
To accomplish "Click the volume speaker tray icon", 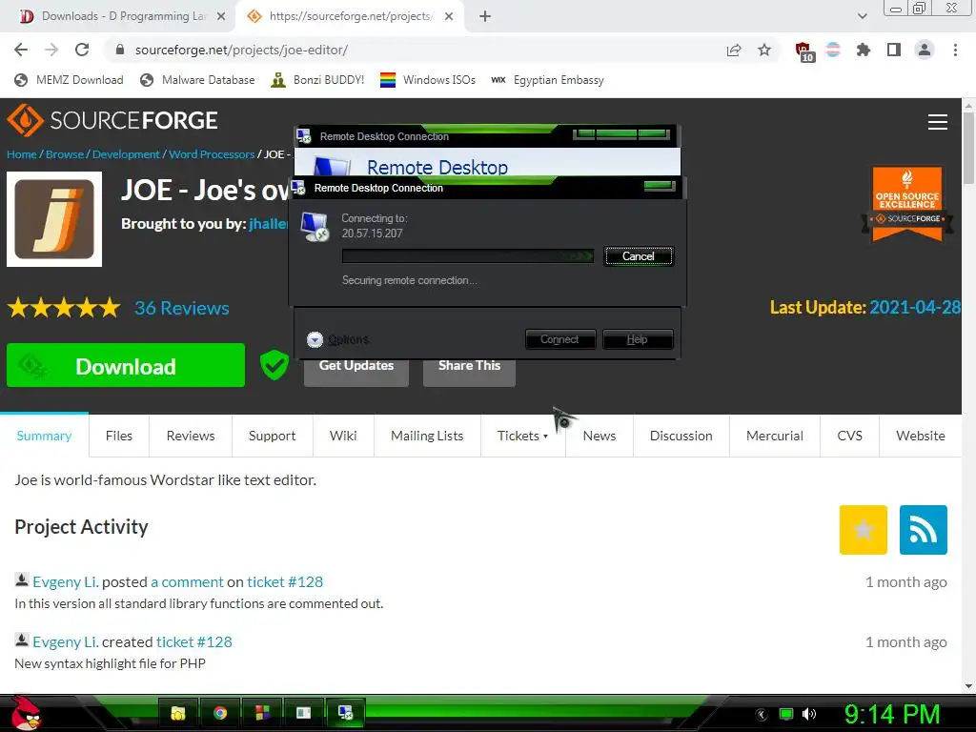I will point(809,714).
